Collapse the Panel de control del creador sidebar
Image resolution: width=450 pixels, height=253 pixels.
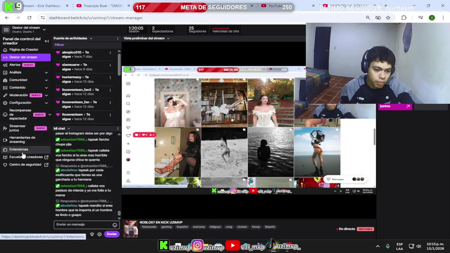[x=47, y=41]
